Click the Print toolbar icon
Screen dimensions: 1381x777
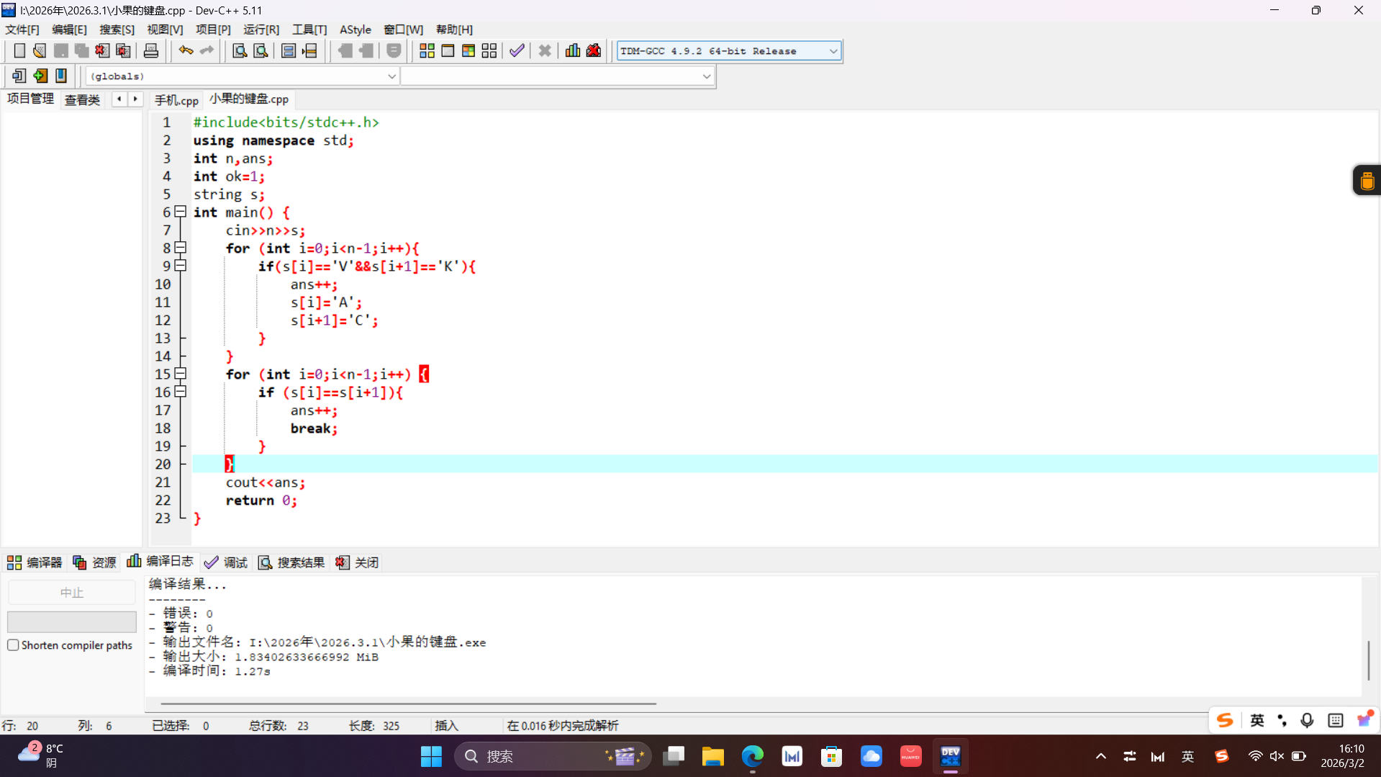[x=151, y=50]
